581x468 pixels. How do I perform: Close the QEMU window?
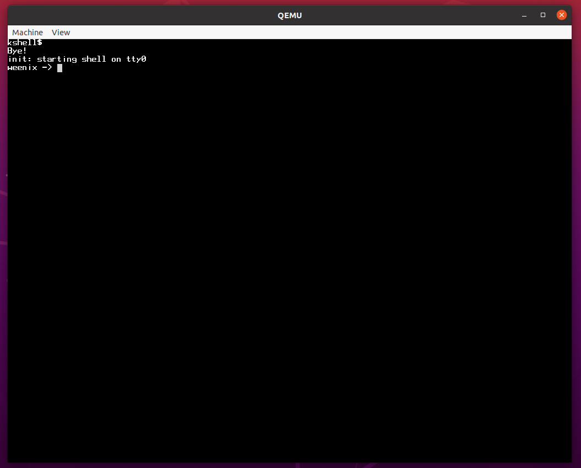click(x=561, y=15)
